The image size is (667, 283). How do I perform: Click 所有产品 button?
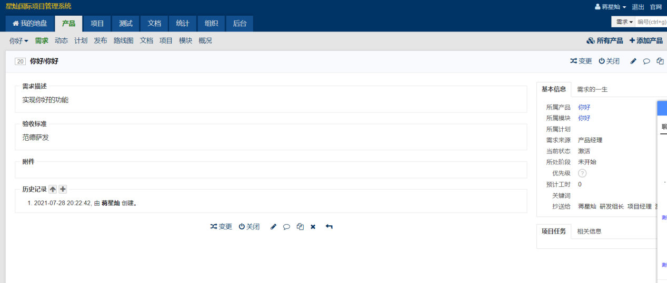point(605,40)
